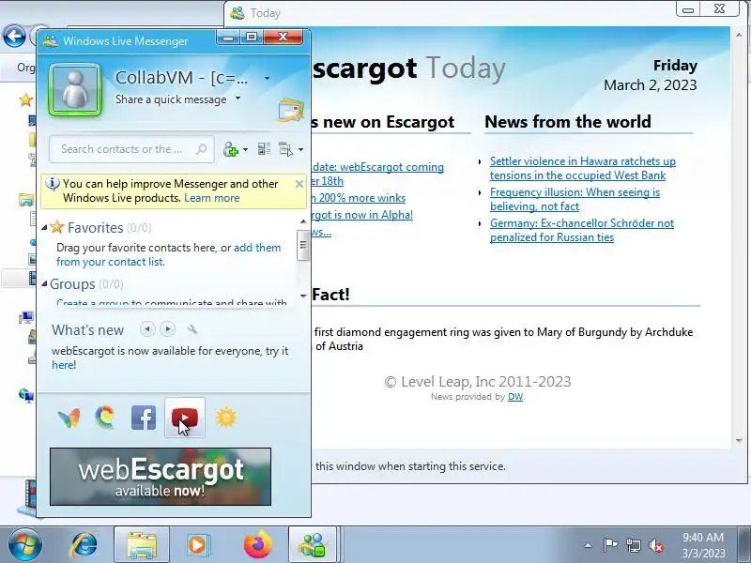Click contact list scrollbar up arrow
The width and height of the screenshot is (751, 563).
[302, 221]
